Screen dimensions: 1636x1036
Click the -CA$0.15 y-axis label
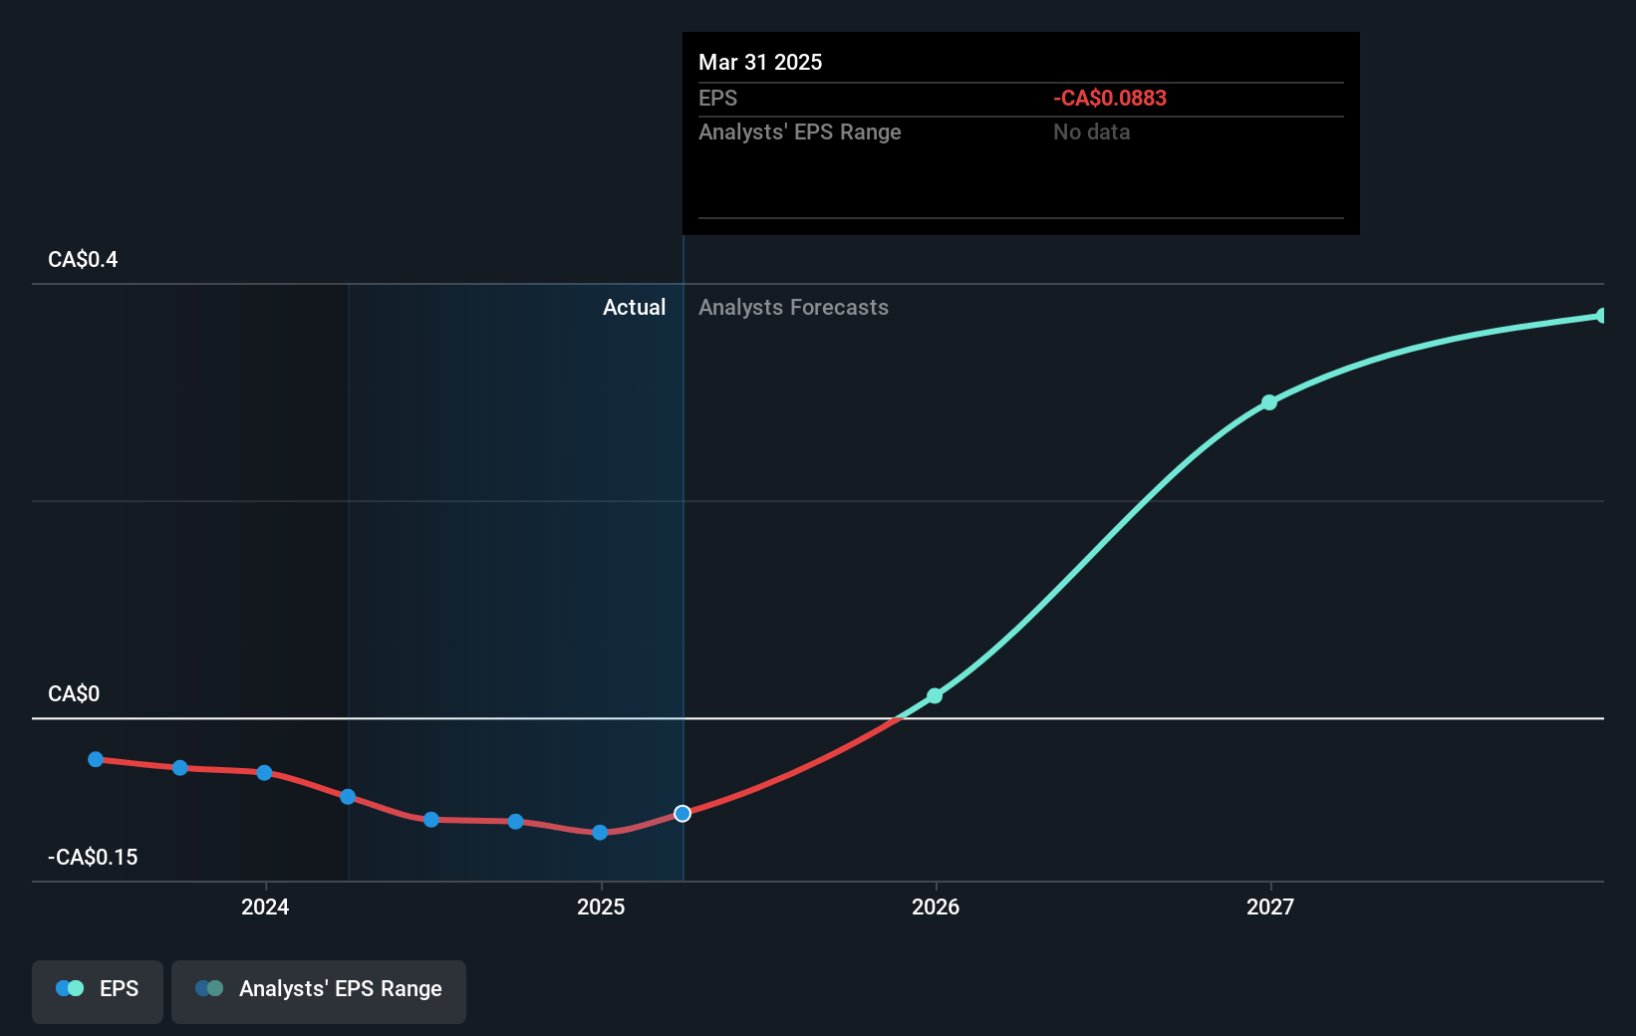click(93, 858)
